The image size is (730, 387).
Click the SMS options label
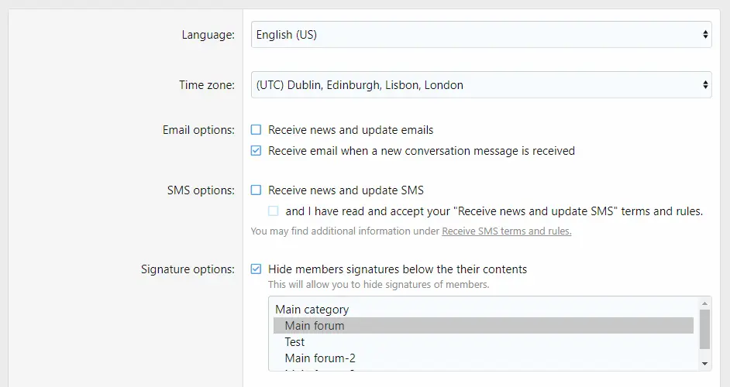pos(201,190)
